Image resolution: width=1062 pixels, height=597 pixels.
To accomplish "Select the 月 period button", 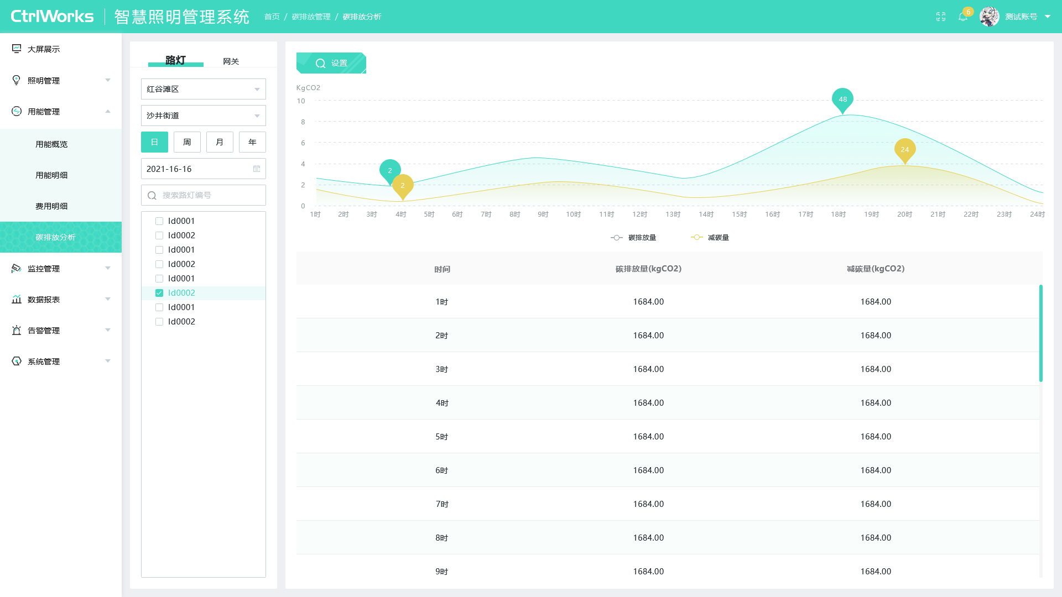I will pyautogui.click(x=220, y=142).
